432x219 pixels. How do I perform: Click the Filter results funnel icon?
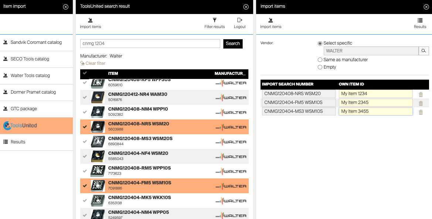pyautogui.click(x=214, y=20)
